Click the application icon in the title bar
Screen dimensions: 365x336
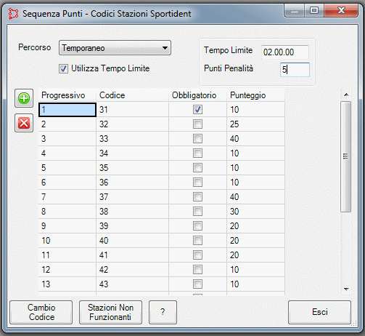click(x=14, y=14)
